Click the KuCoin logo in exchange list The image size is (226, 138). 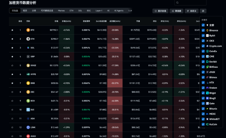[x=207, y=124]
